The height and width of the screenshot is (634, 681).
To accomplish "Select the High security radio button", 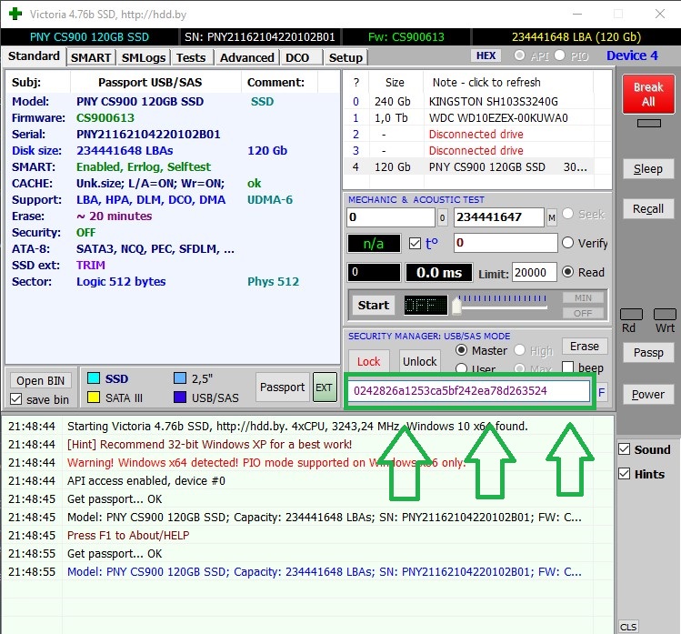I will point(519,350).
